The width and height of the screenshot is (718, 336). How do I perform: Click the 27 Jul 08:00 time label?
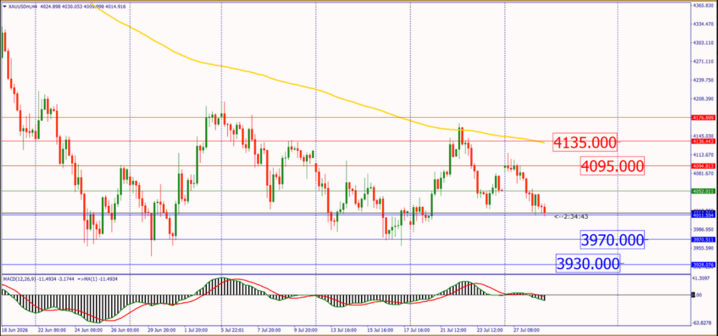[527, 330]
